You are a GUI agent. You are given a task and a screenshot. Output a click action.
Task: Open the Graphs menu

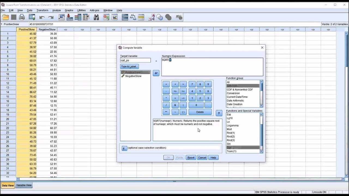pyautogui.click(x=69, y=10)
